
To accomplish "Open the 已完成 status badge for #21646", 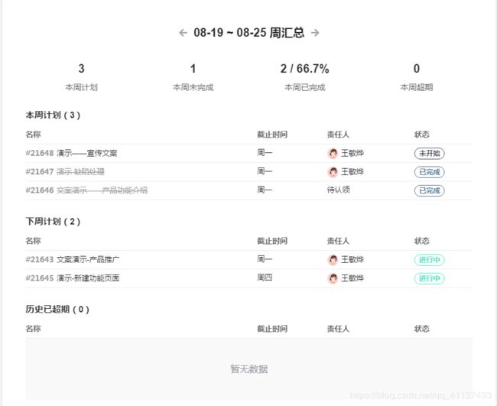I will (430, 190).
